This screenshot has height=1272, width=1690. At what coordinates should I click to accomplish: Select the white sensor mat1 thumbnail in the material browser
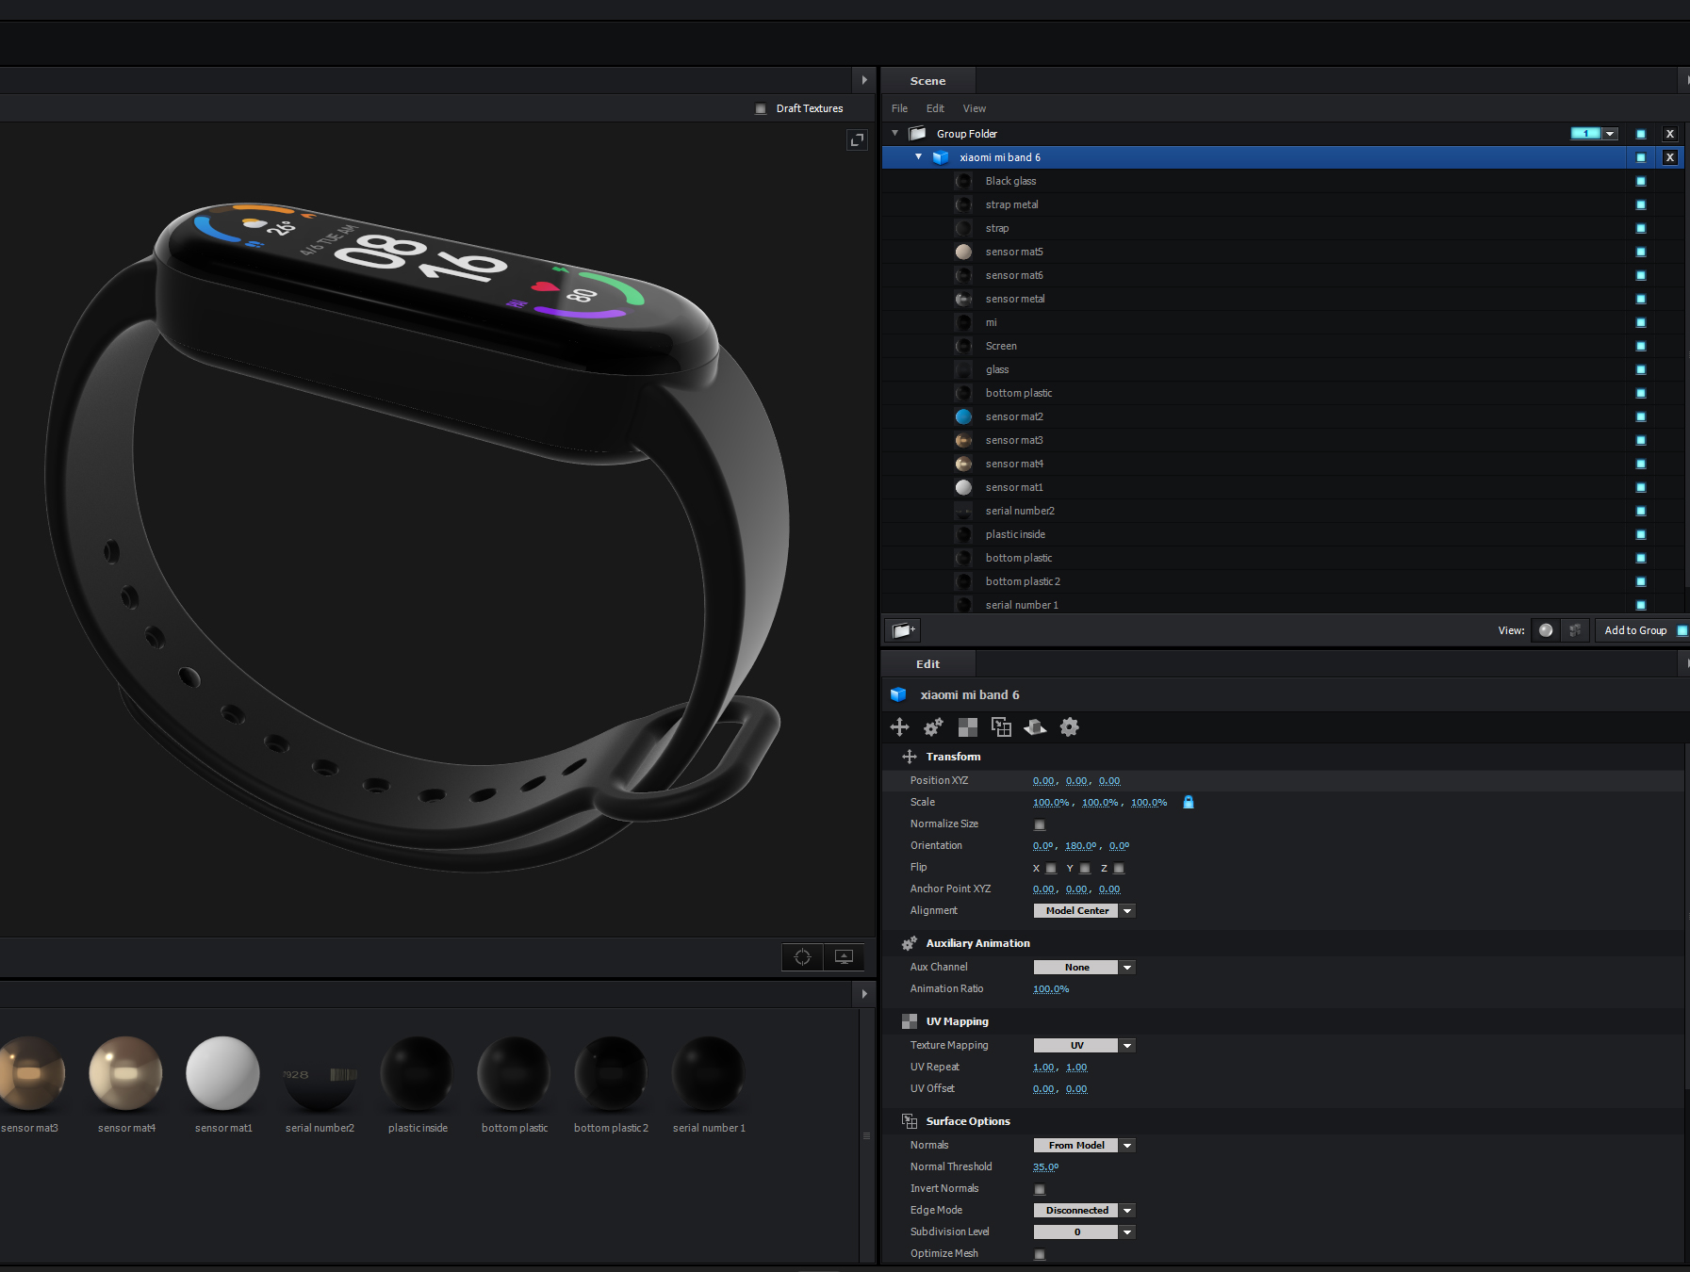click(223, 1073)
